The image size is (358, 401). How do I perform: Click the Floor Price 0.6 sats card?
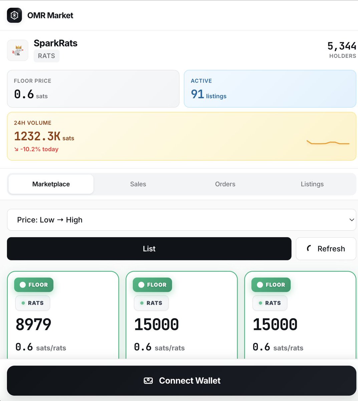coord(93,89)
